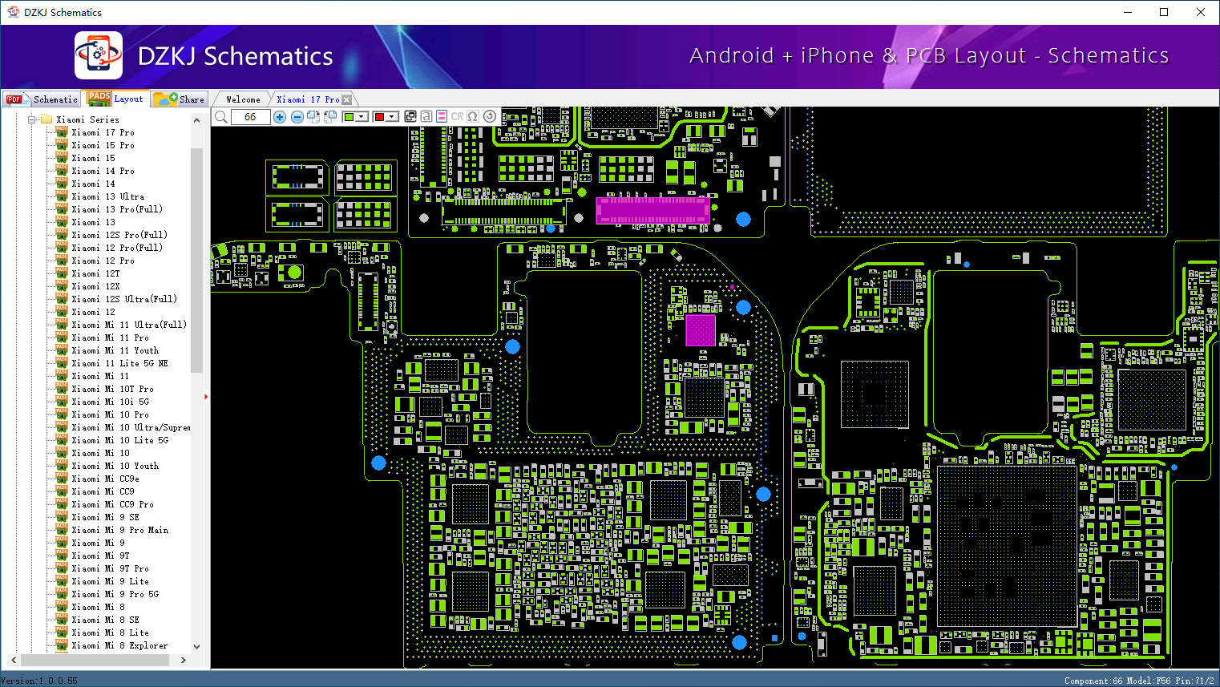This screenshot has width=1220, height=687.
Task: Click the omega symbol toolbar icon
Action: tap(473, 116)
